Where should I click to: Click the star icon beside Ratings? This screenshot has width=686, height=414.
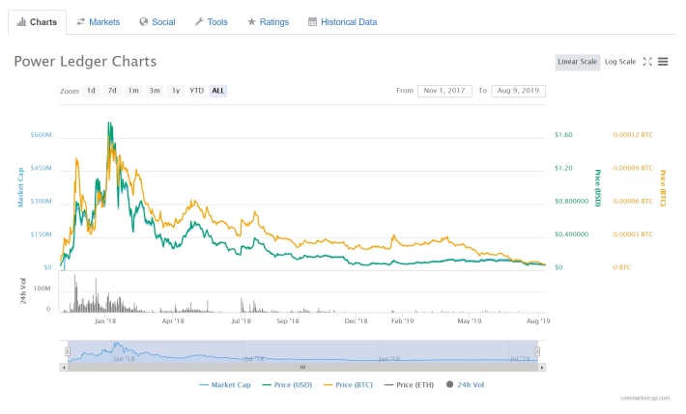[251, 21]
